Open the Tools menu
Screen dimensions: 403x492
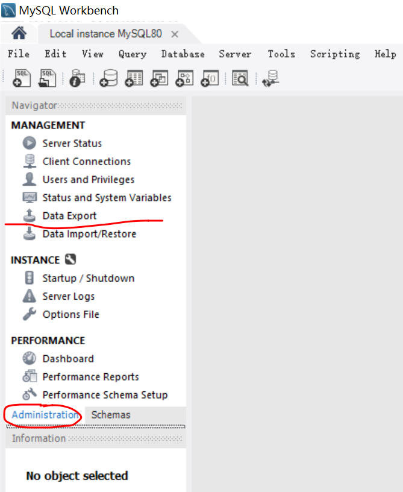click(x=281, y=54)
